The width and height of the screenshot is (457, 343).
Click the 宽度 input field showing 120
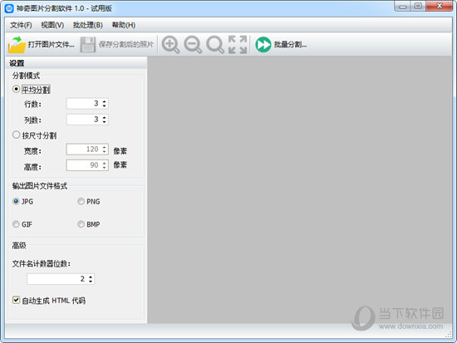coord(87,149)
